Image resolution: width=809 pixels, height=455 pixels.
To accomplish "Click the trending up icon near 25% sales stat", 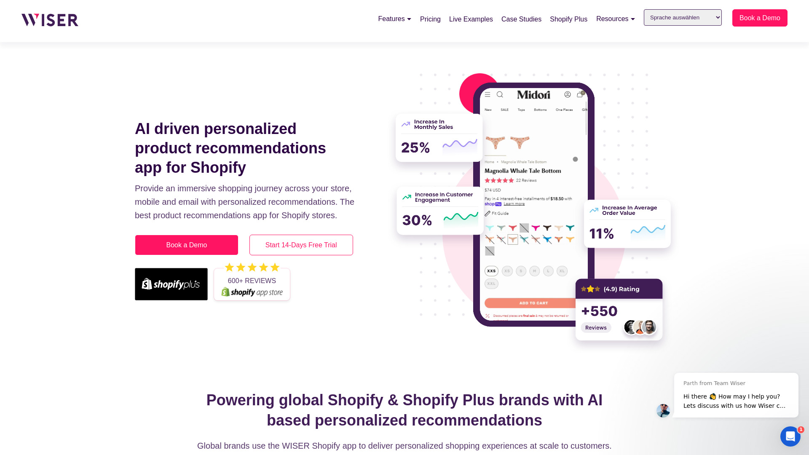I will (x=406, y=123).
